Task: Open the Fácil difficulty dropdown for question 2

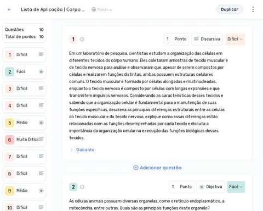Action: pyautogui.click(x=236, y=187)
